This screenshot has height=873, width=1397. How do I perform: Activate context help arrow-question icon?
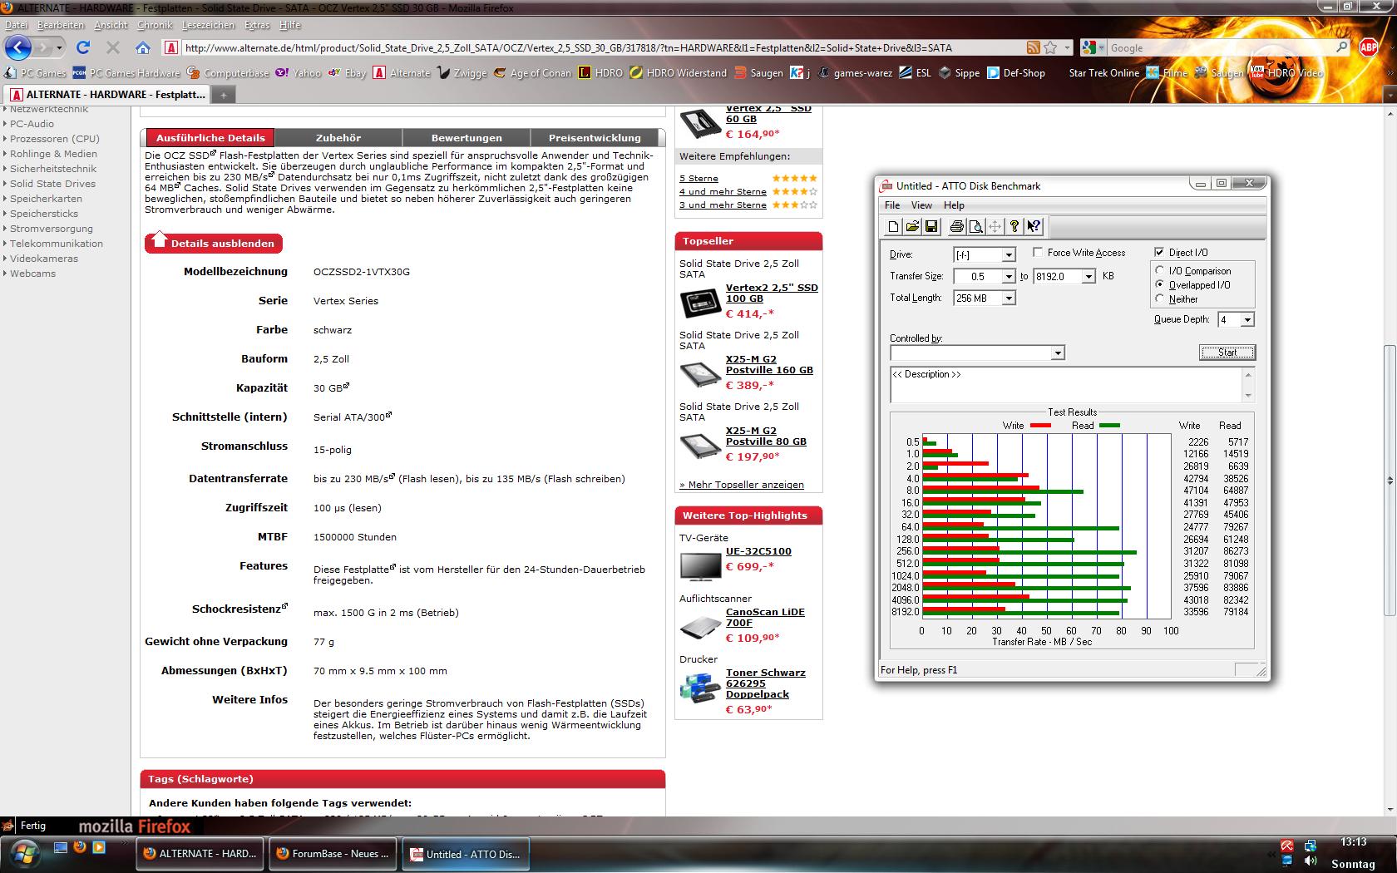point(1034,226)
